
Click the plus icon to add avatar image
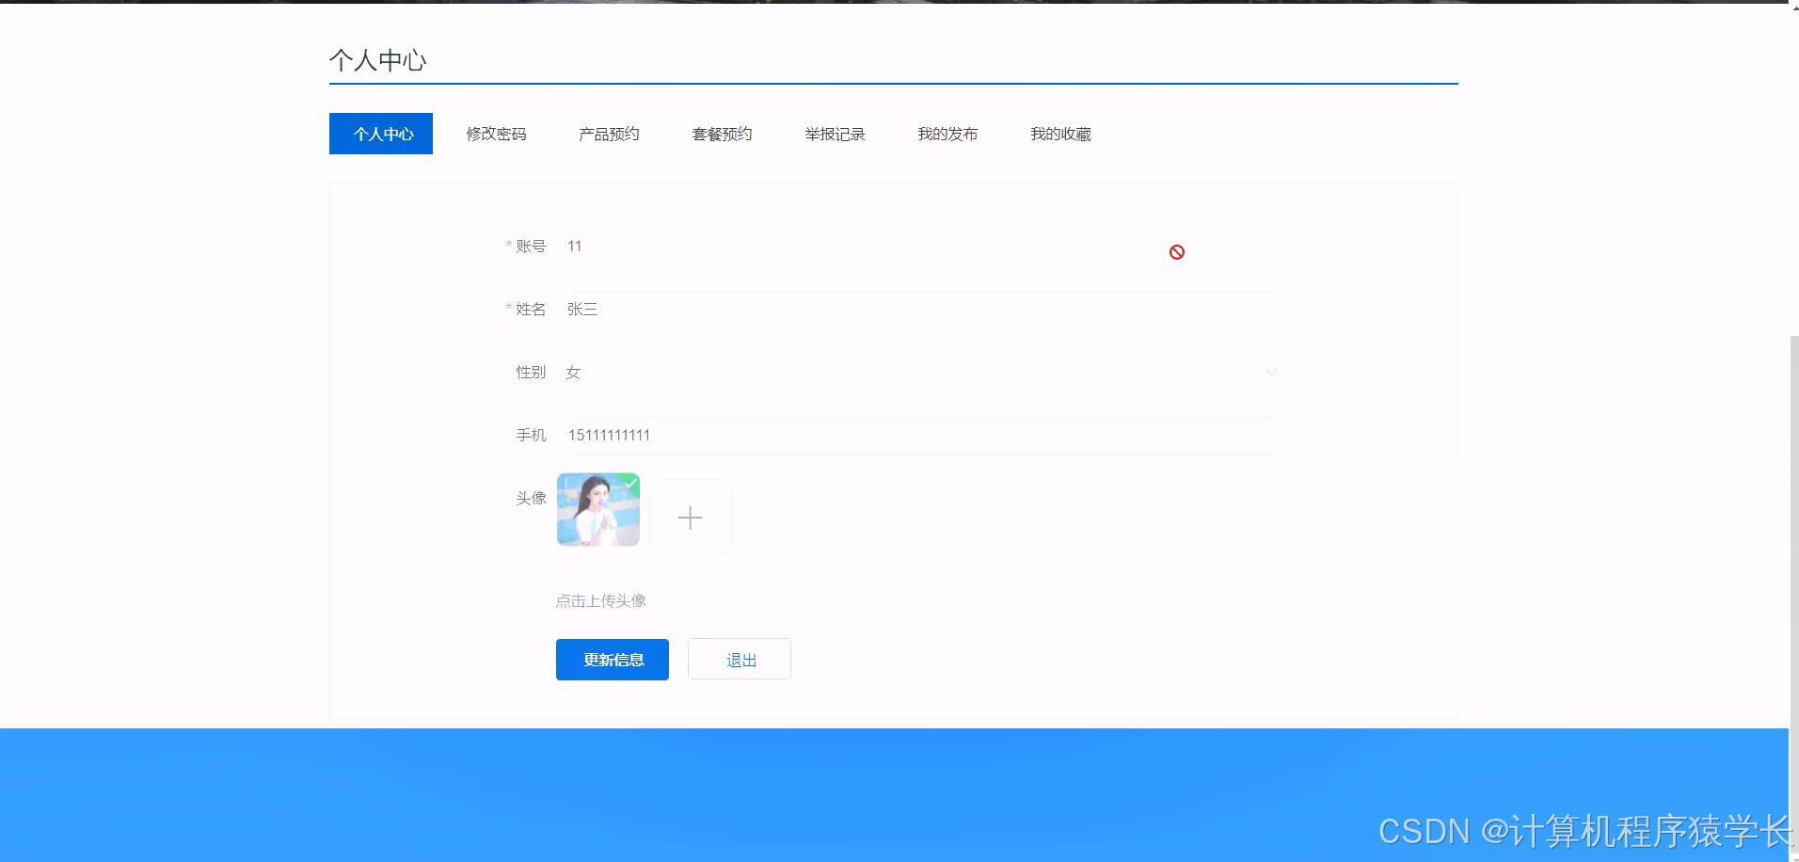pos(691,517)
